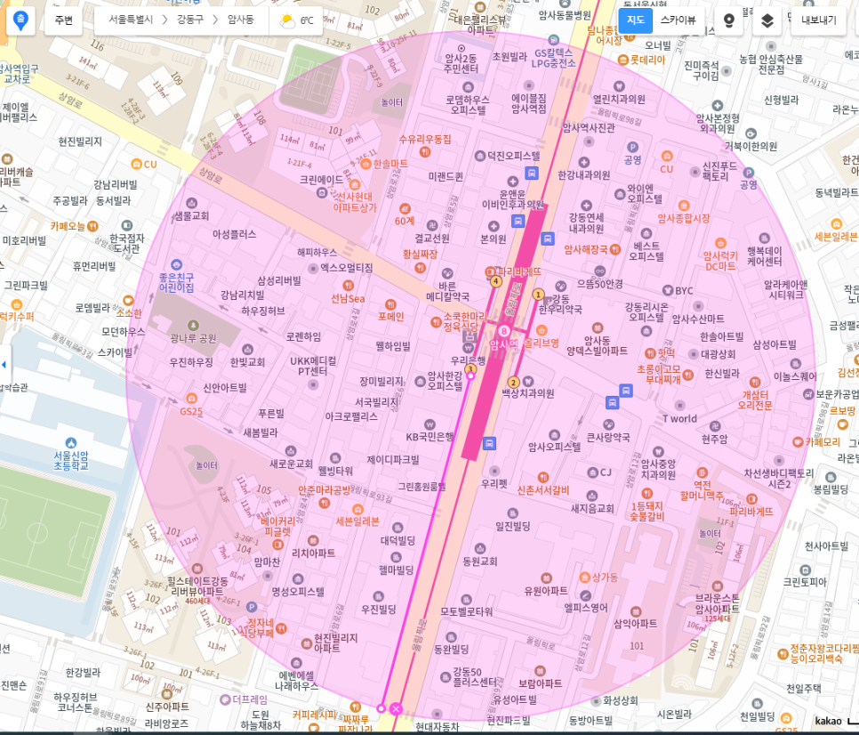Select the 서울신암초등학교 school marker

coord(70,443)
